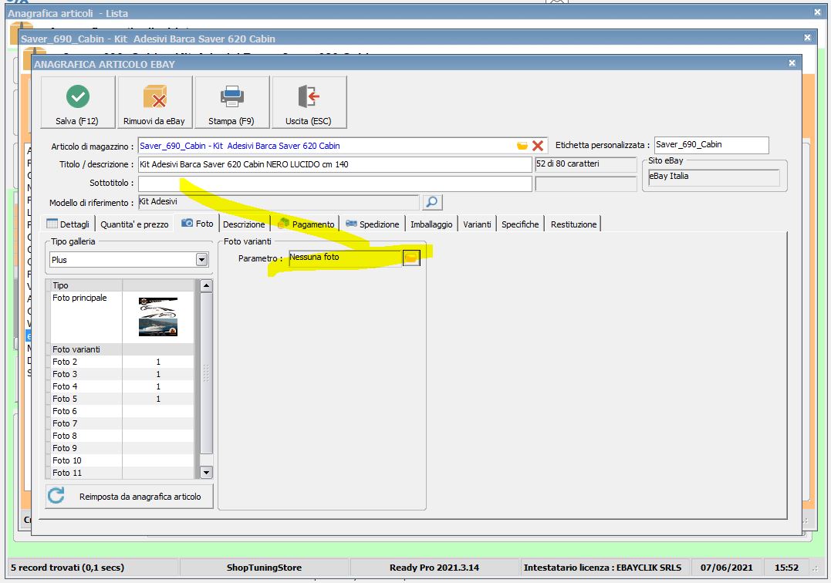Select the Foto principale row label
This screenshot has height=583, width=831.
(79, 298)
